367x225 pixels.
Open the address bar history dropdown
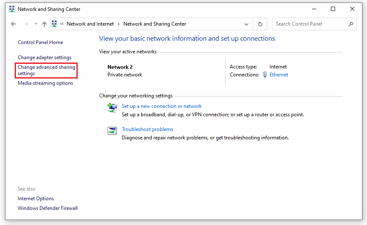point(246,24)
